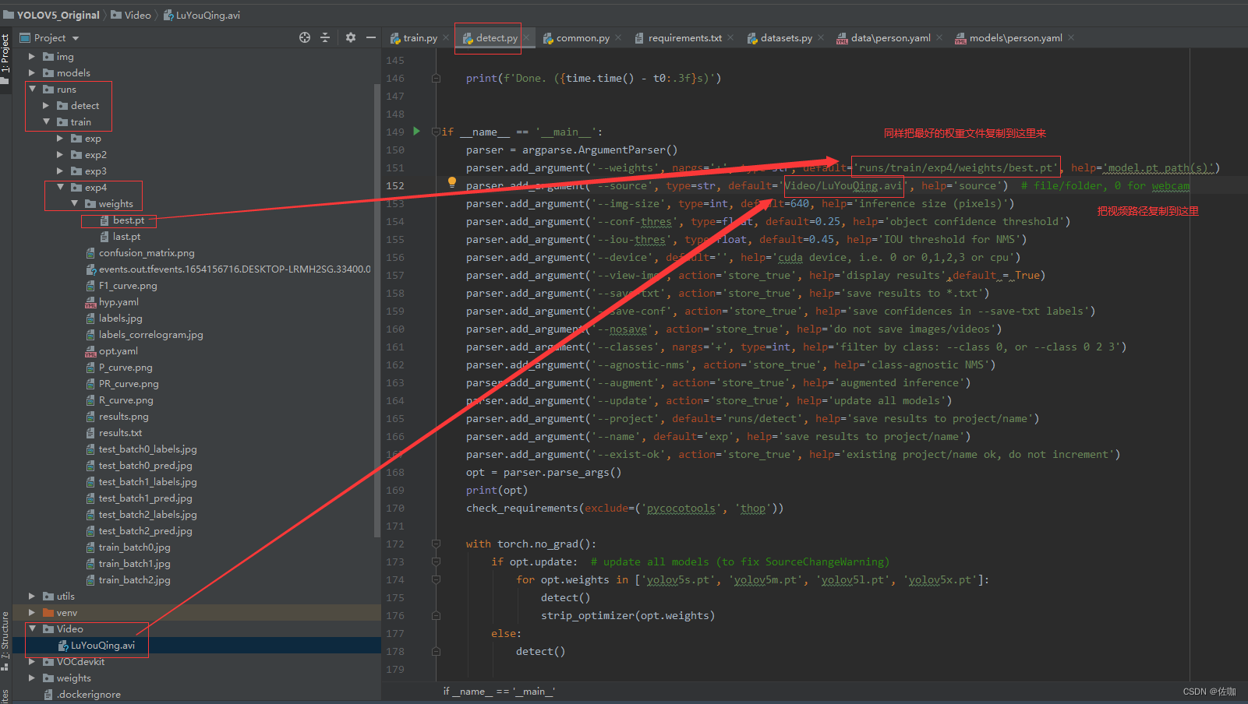Select hyp.yaml file

point(111,302)
